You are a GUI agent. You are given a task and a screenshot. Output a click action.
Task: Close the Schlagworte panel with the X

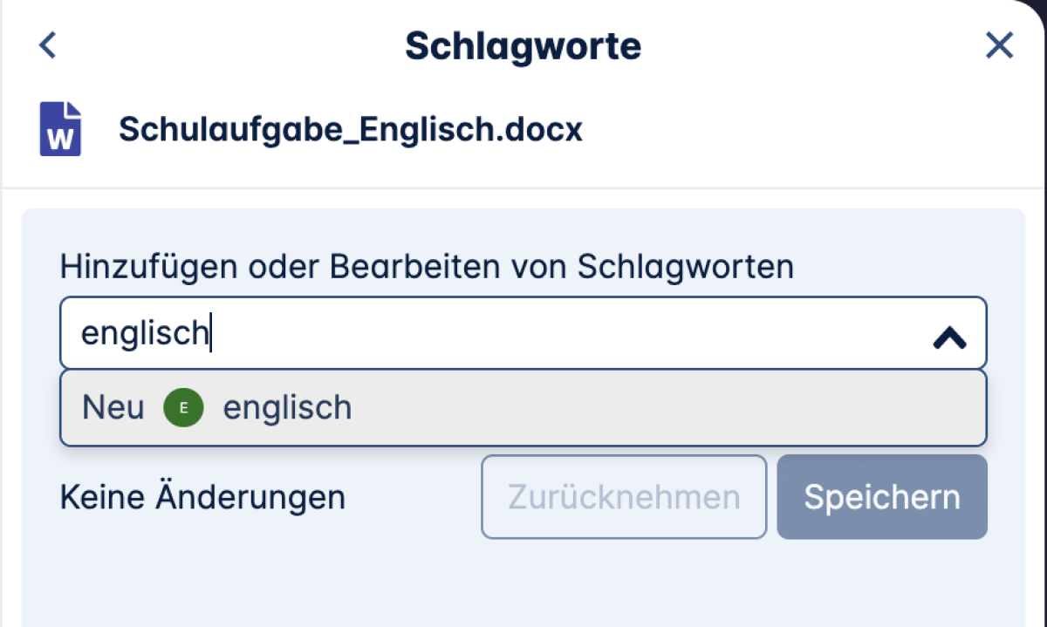click(999, 45)
